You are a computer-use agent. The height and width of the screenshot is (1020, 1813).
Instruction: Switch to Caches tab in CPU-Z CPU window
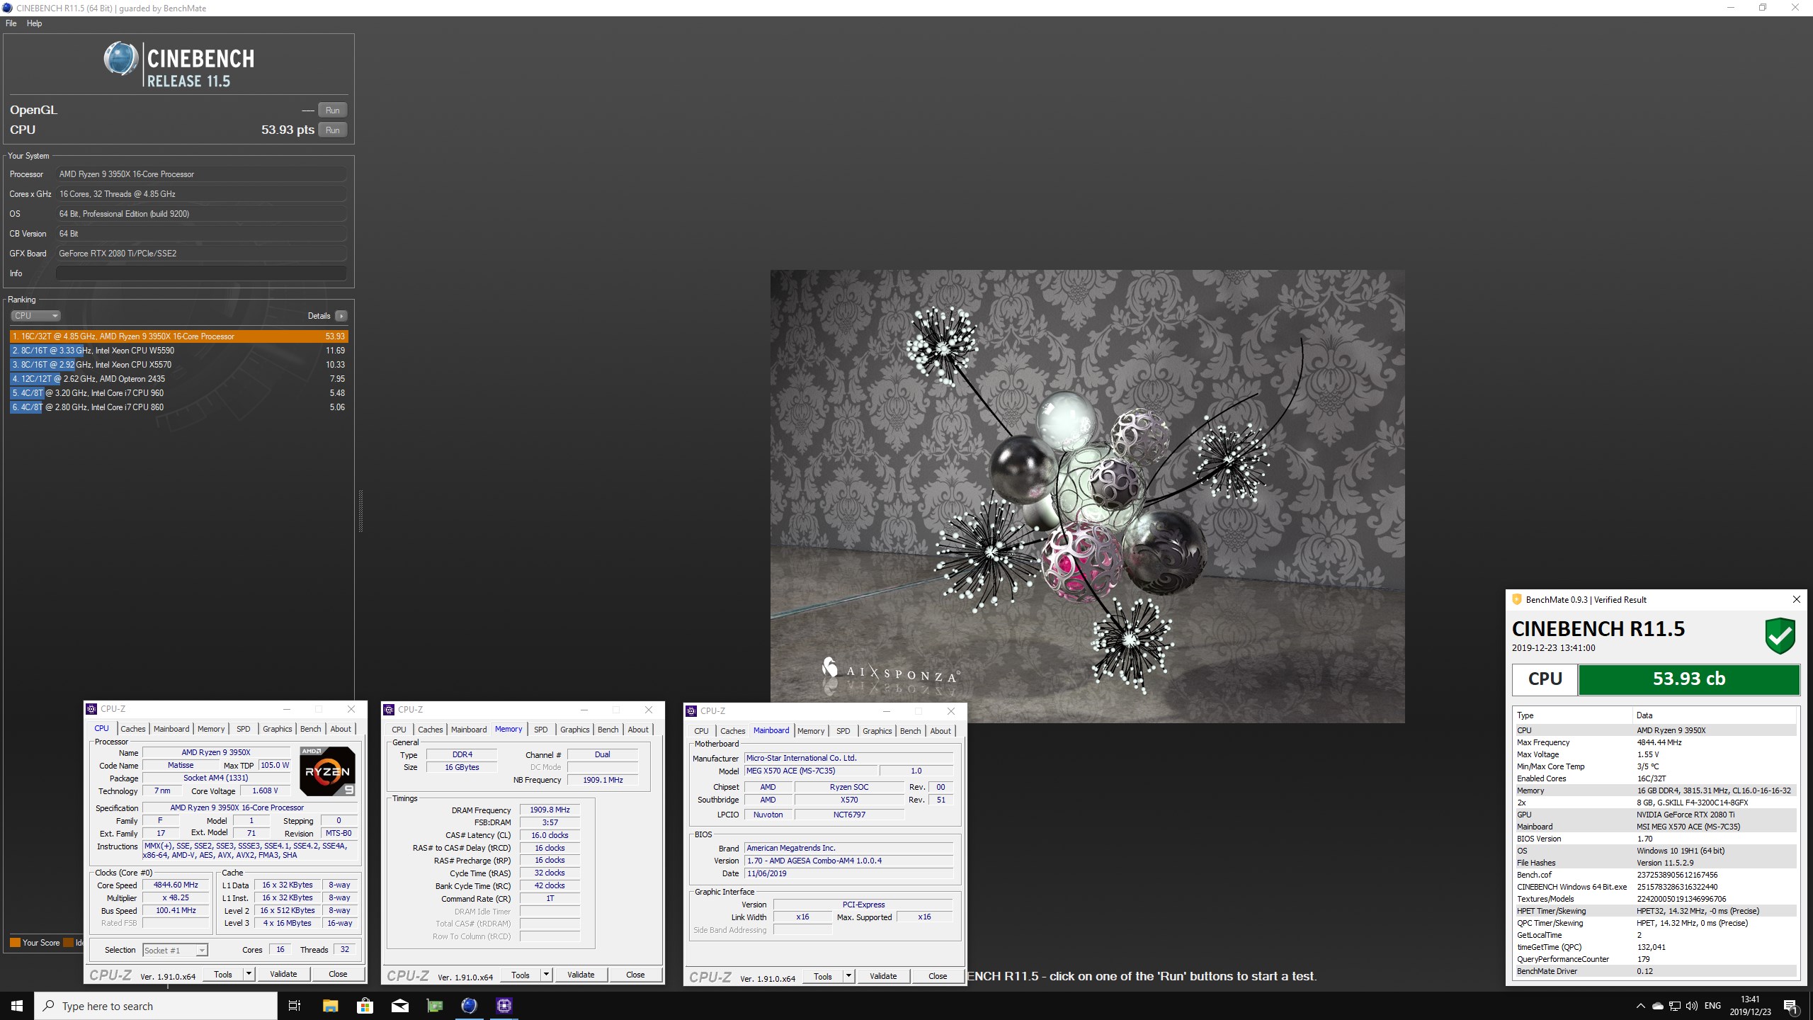[x=132, y=729]
